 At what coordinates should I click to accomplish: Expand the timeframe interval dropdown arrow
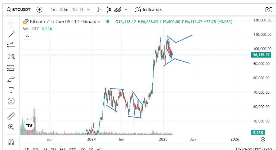88,9
